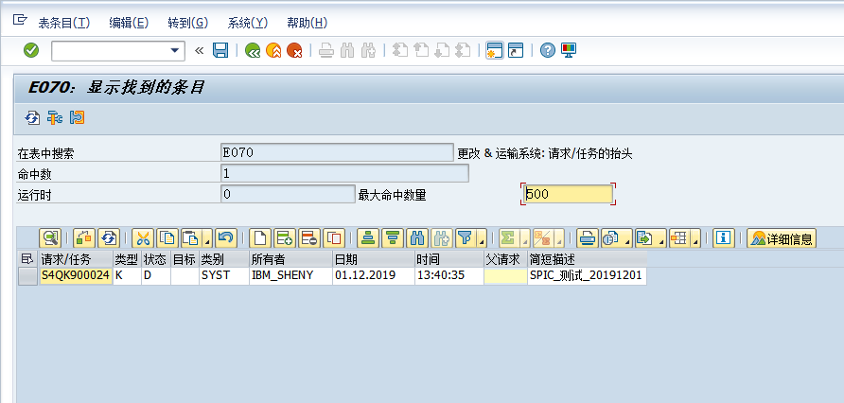Click the Save floppy disk icon

[220, 50]
